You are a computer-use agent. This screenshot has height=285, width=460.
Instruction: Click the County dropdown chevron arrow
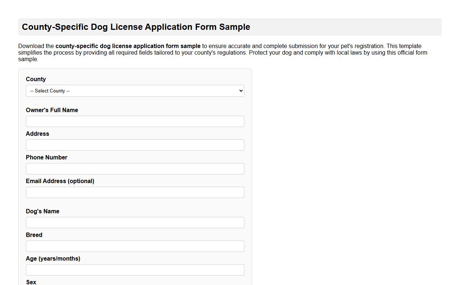click(x=240, y=91)
